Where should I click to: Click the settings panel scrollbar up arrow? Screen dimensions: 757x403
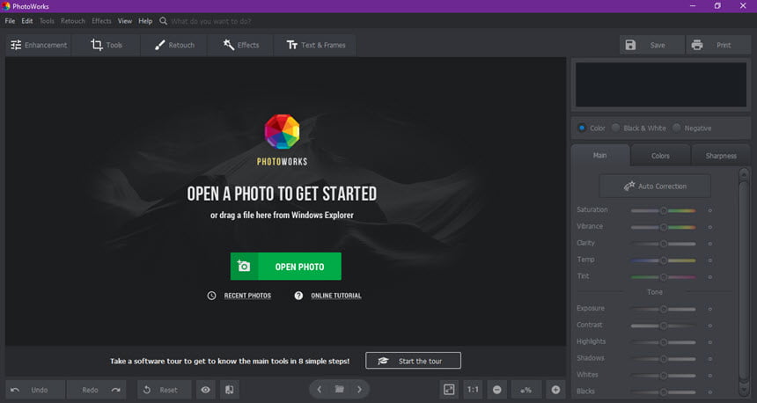click(744, 174)
